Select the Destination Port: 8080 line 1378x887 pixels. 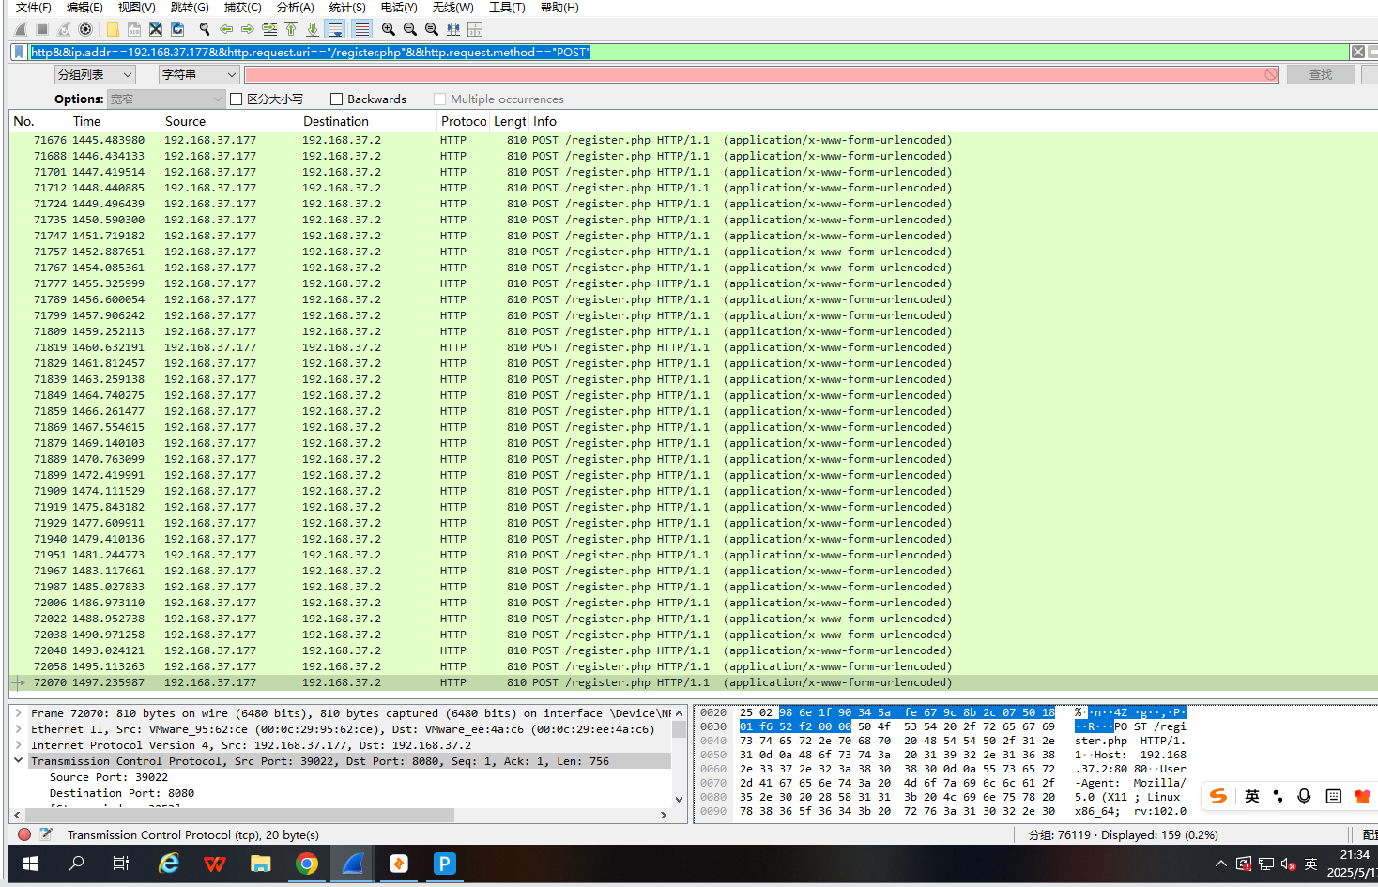point(122,793)
